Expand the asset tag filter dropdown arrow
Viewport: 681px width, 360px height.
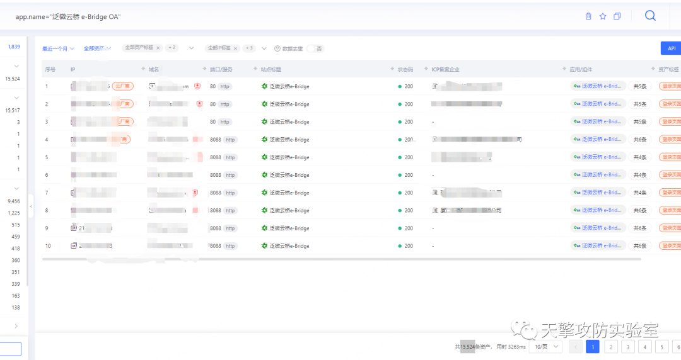click(x=191, y=48)
